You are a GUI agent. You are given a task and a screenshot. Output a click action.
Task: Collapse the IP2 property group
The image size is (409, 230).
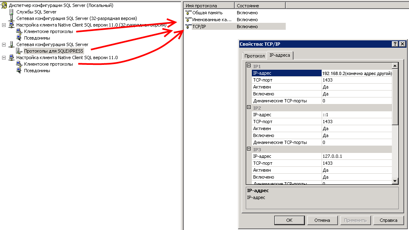coord(249,107)
